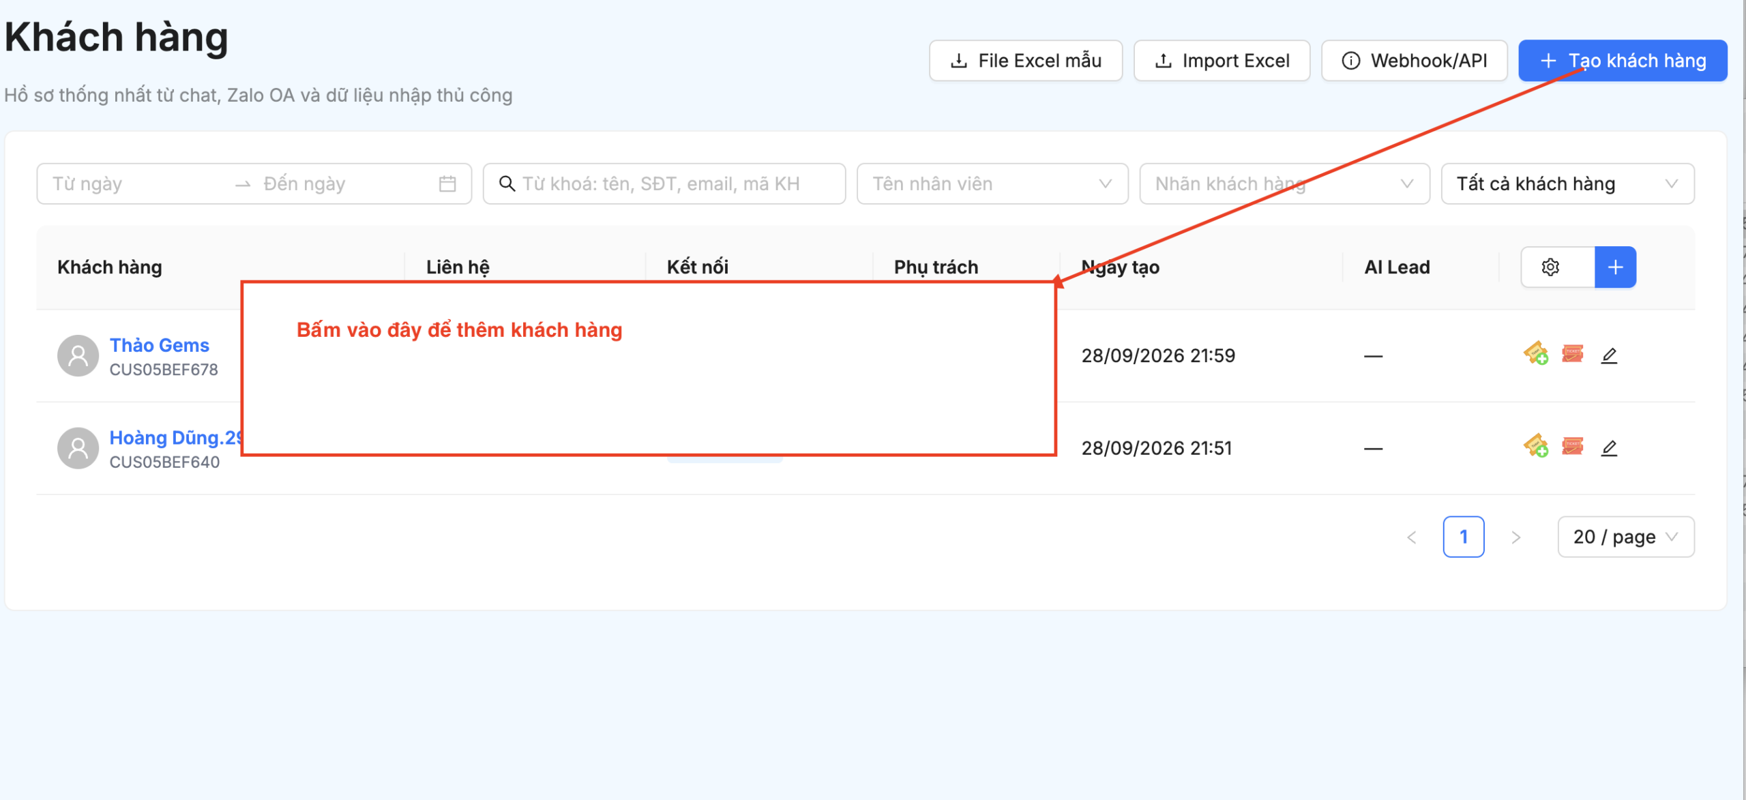The width and height of the screenshot is (1746, 800).
Task: Click the magnifier search icon
Action: pos(507,184)
